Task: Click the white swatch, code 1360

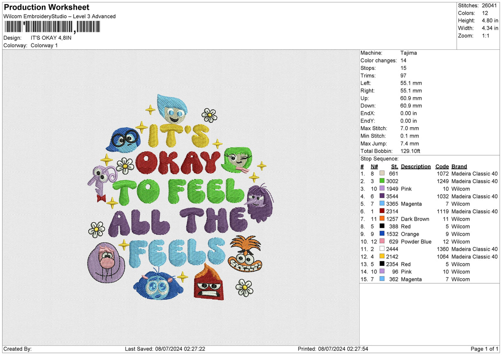Action: [x=382, y=249]
